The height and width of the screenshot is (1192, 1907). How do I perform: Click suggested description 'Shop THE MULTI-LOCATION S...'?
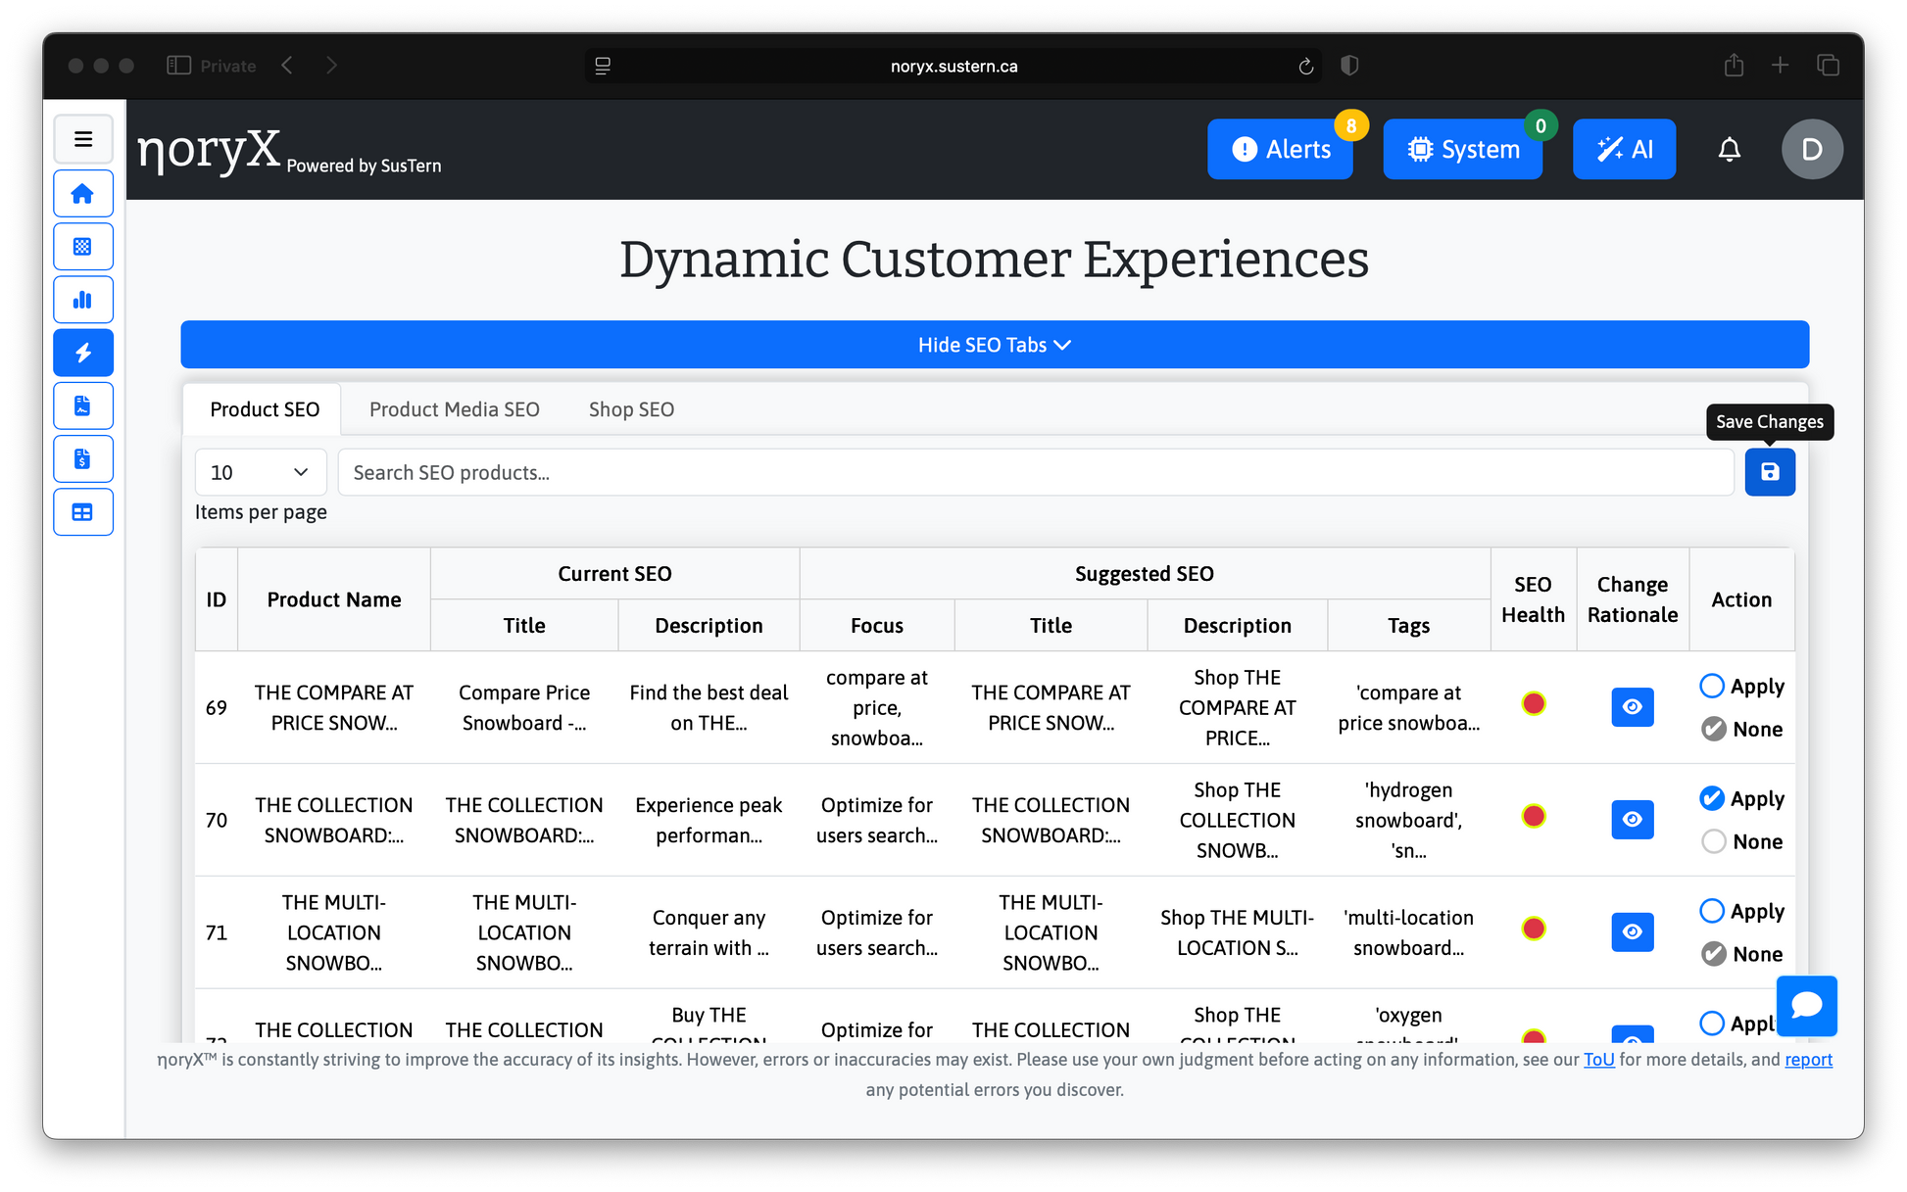(x=1237, y=932)
